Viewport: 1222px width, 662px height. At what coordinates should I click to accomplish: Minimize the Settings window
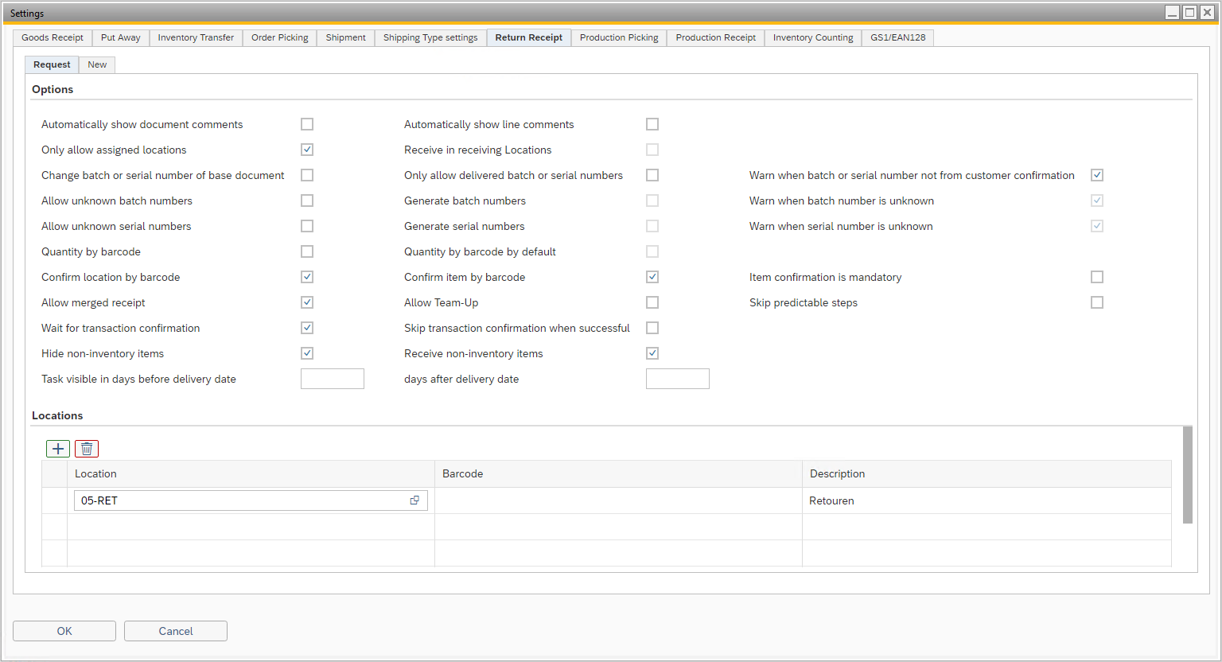click(1173, 12)
